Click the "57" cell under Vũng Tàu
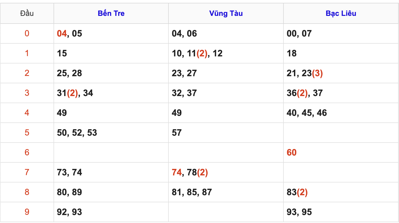 [x=177, y=133]
